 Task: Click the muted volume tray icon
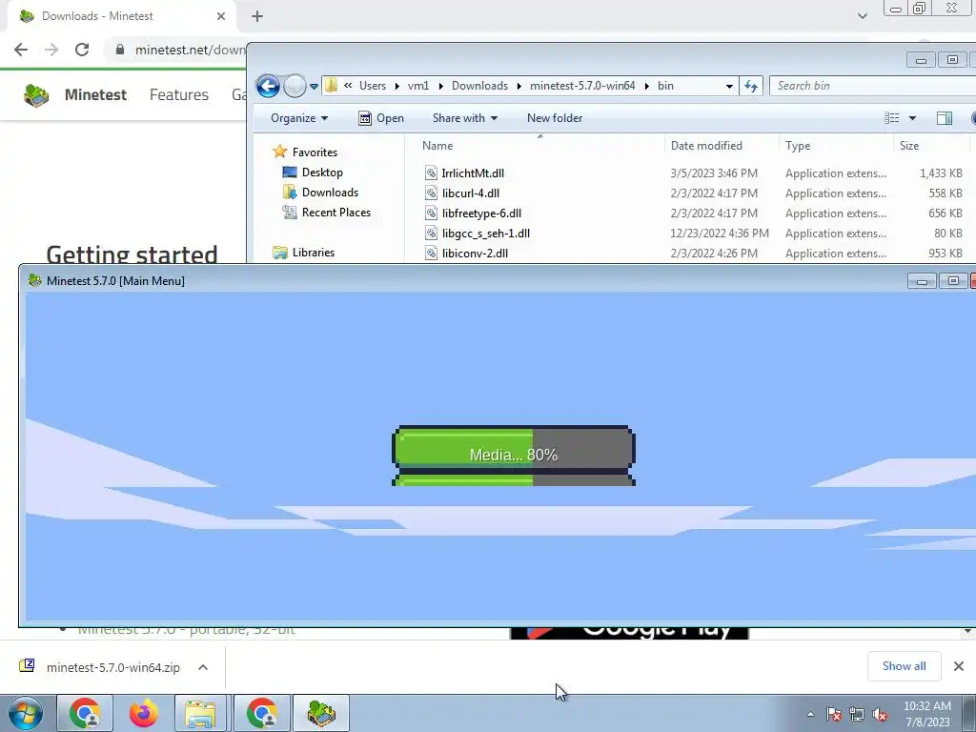(880, 715)
